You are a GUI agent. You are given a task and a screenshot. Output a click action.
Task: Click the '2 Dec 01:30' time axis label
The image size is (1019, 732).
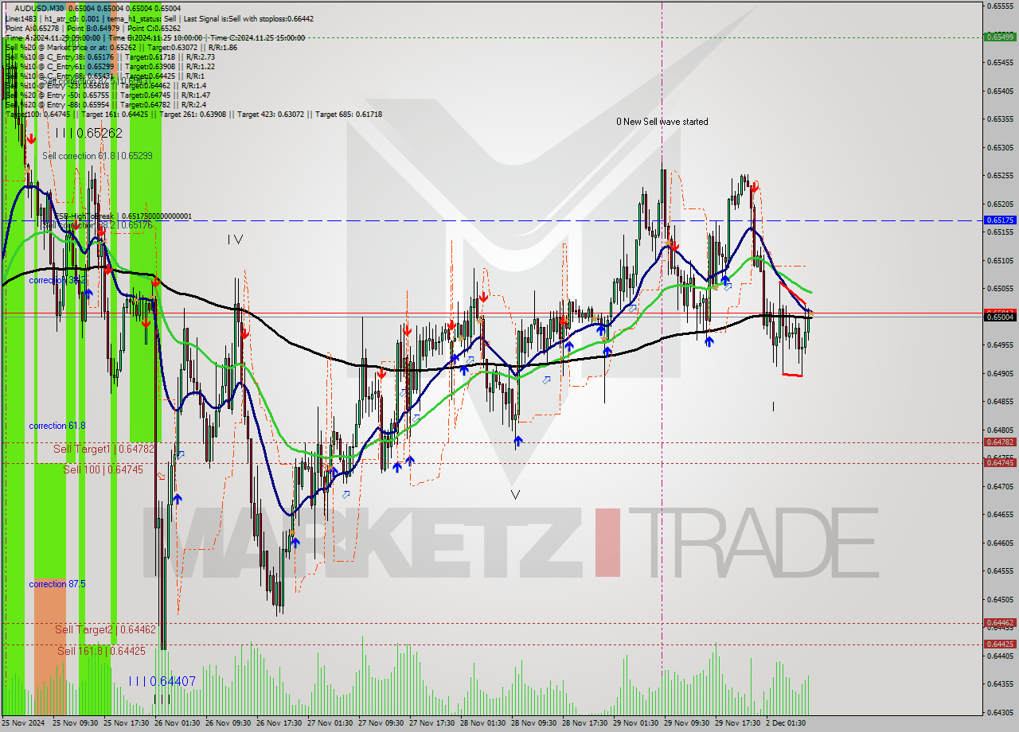pyautogui.click(x=787, y=723)
